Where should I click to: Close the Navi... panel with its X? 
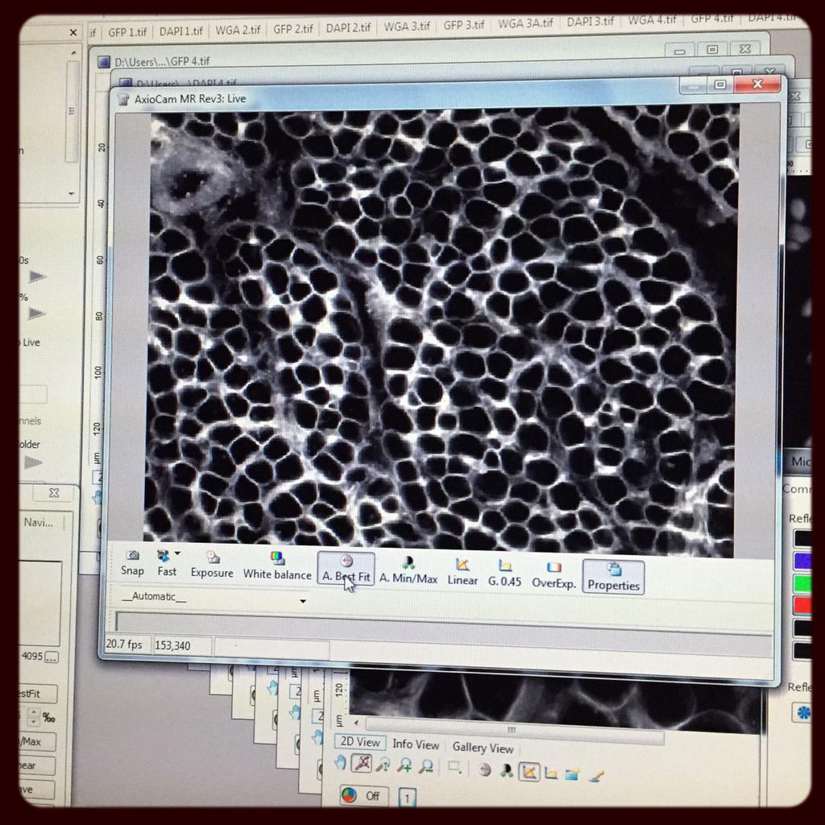click(x=54, y=493)
